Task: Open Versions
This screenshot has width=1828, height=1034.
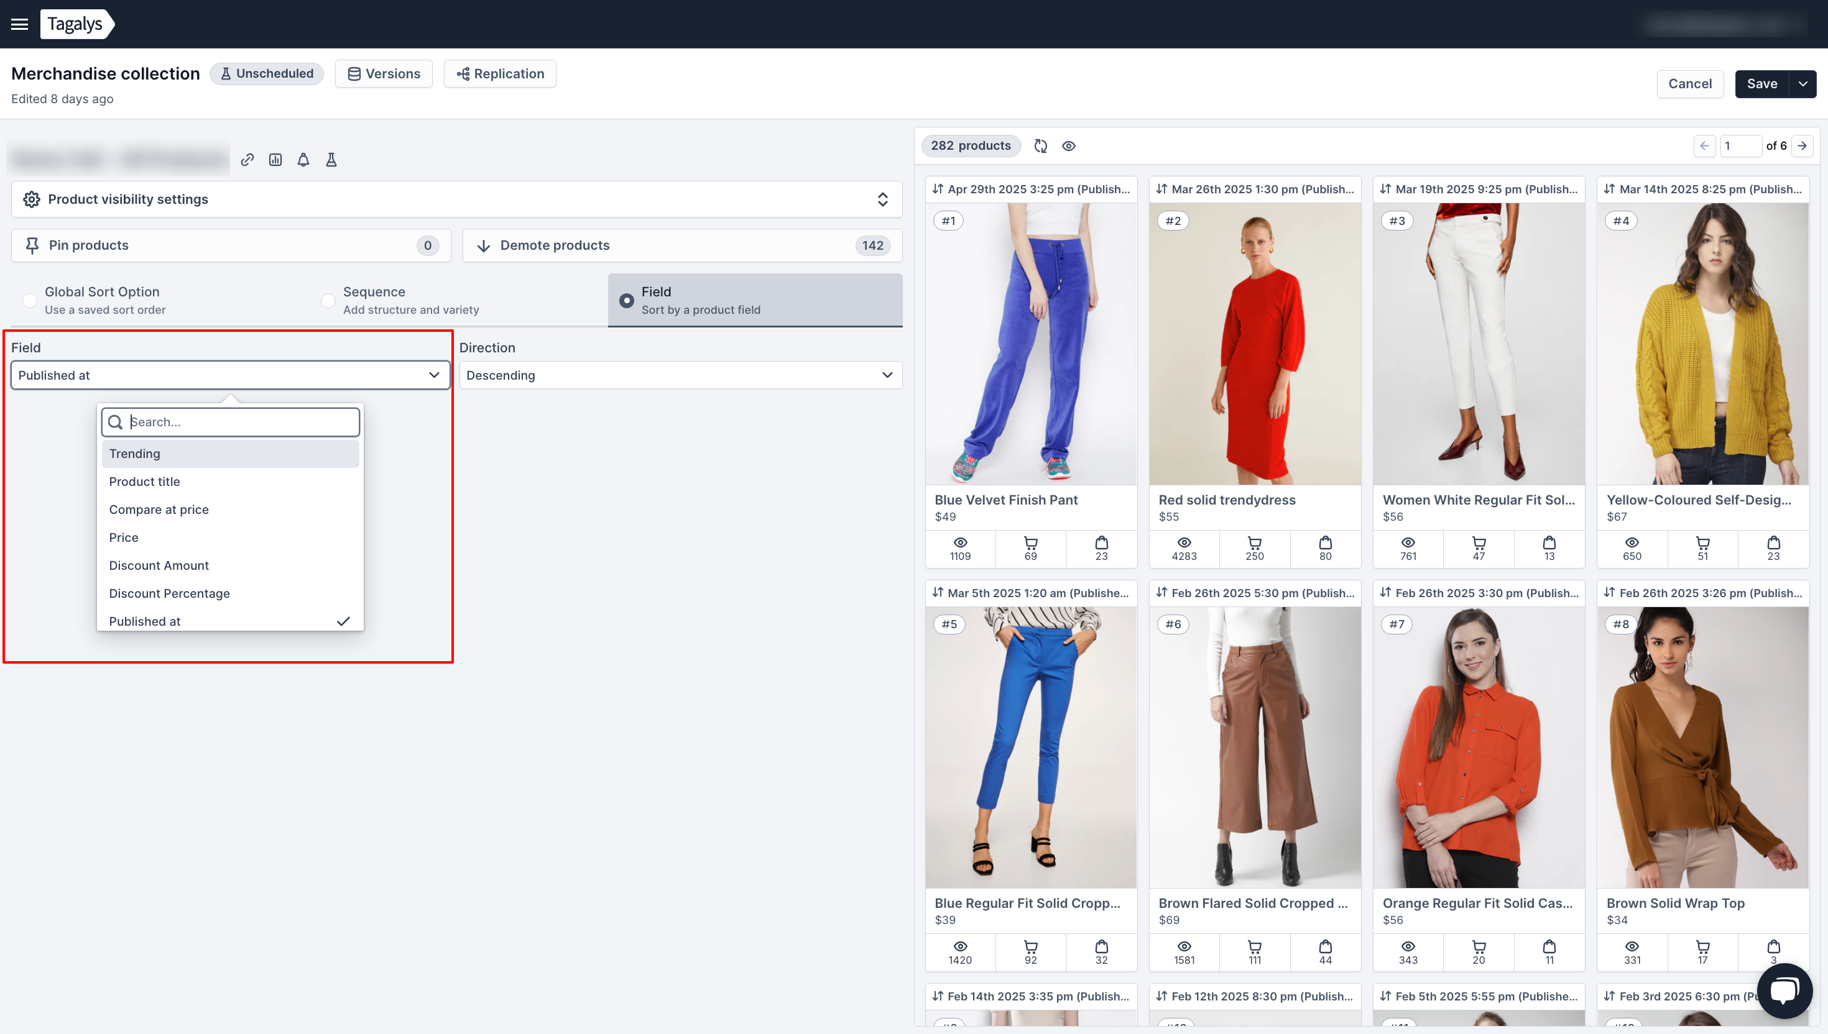Action: [384, 74]
